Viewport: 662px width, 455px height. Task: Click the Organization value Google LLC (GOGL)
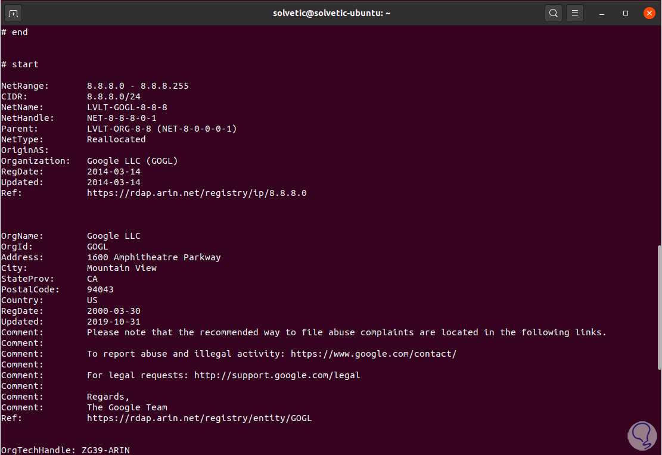pos(132,161)
